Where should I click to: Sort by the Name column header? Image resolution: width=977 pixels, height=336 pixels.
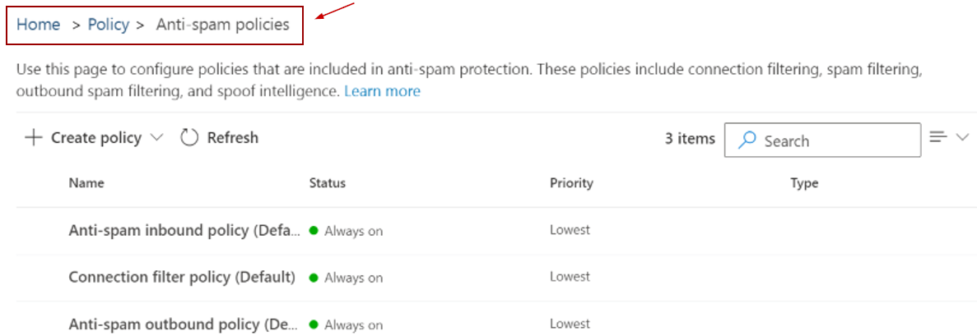click(86, 183)
